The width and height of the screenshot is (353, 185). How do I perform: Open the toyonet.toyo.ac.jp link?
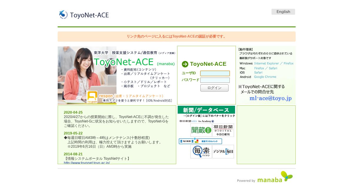pyautogui.click(x=87, y=163)
